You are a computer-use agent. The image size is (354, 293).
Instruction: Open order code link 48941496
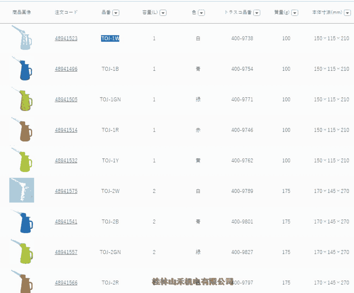(x=66, y=69)
